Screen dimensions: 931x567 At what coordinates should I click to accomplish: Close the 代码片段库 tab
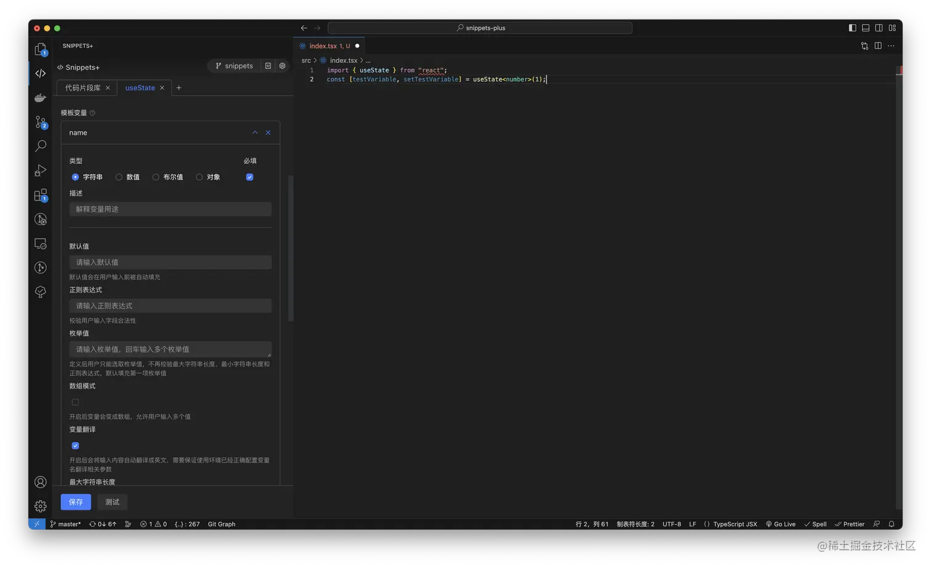pyautogui.click(x=108, y=88)
